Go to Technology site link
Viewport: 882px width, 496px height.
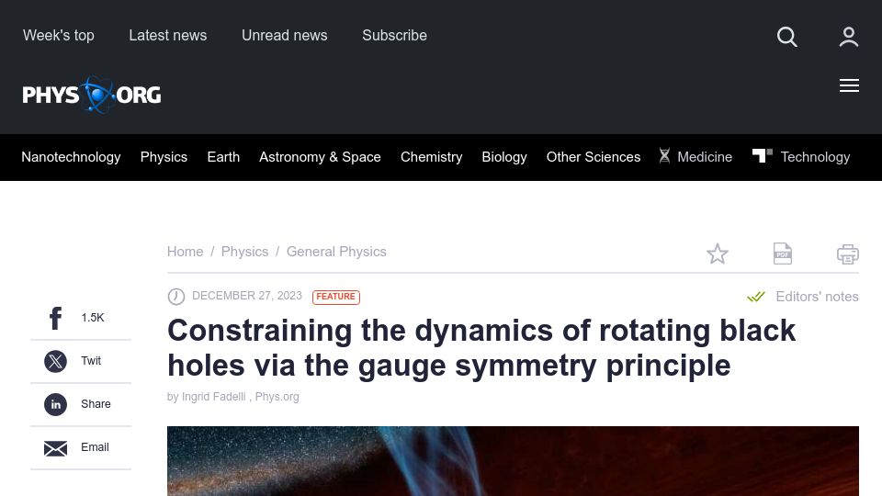tap(815, 157)
